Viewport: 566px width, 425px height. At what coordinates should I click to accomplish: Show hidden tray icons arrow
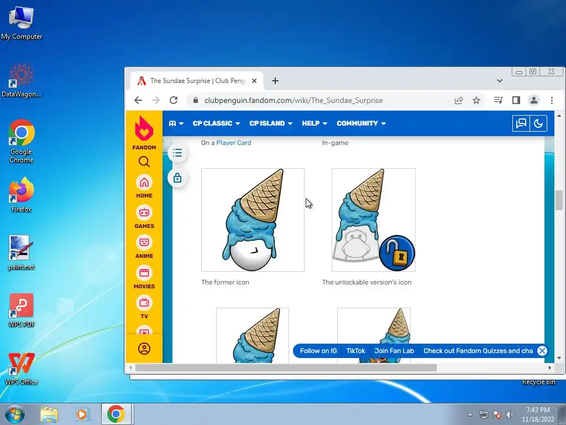[x=470, y=414]
